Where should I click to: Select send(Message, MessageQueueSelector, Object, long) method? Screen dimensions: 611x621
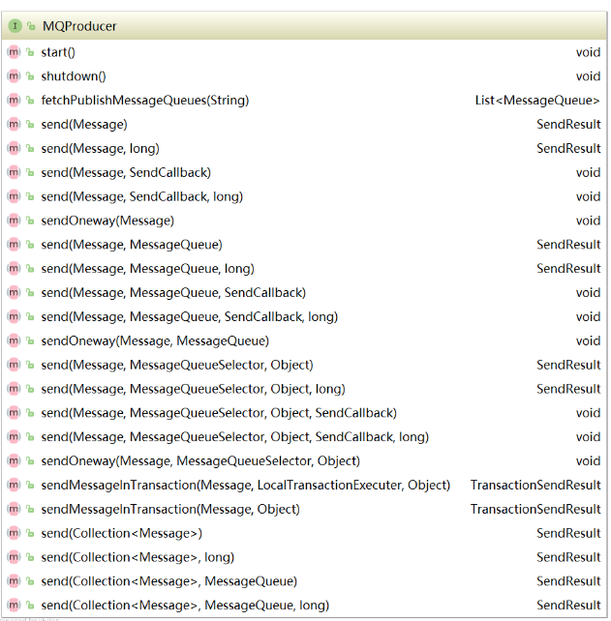pyautogui.click(x=193, y=389)
